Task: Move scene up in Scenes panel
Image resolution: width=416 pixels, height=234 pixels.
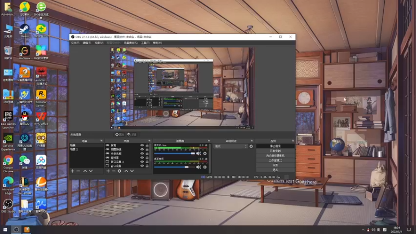Action: (x=85, y=171)
